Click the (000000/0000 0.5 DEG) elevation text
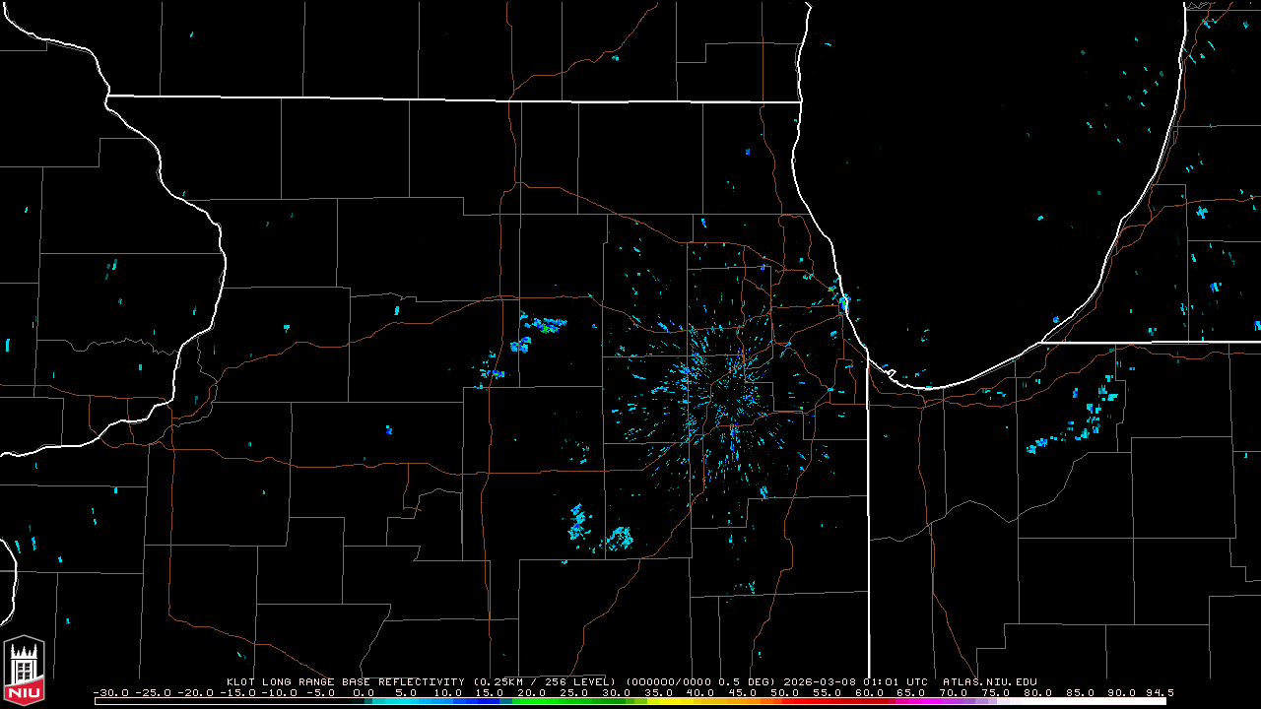The height and width of the screenshot is (709, 1261). coord(700,681)
